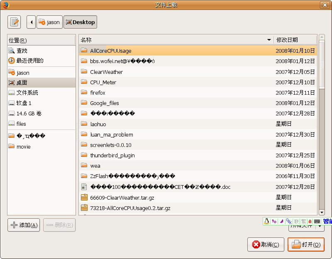Select 桌面 in the places sidebar

[x=41, y=83]
